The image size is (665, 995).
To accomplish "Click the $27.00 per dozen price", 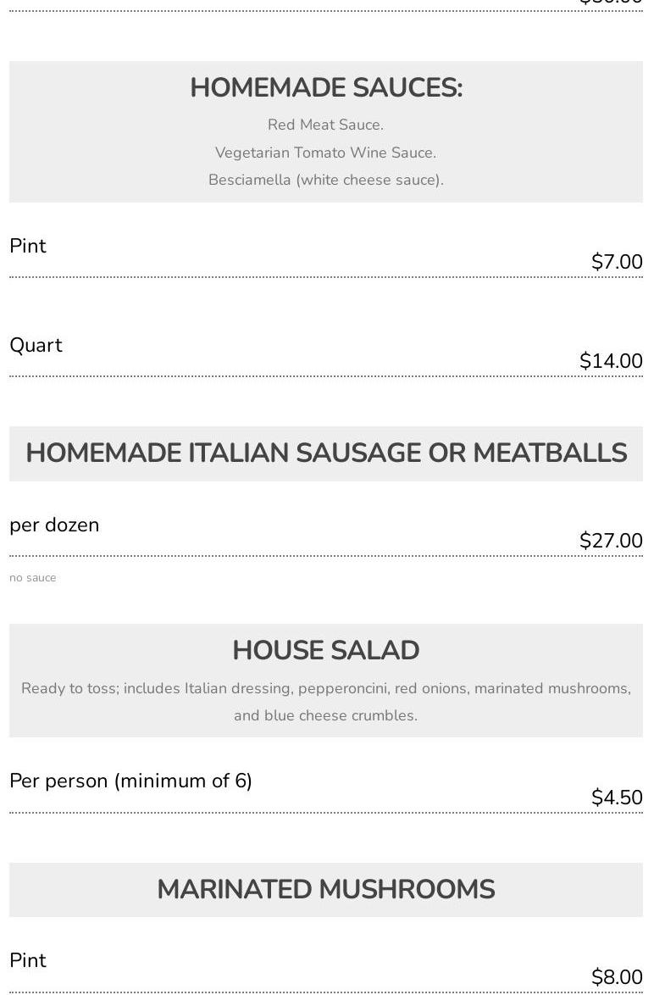I will tap(611, 541).
